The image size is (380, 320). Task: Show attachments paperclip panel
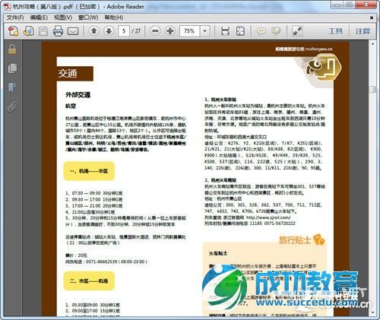[12, 106]
